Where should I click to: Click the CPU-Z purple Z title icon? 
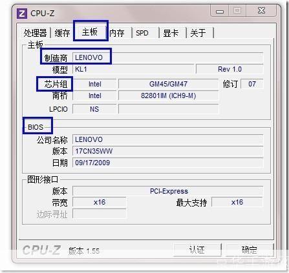(22, 14)
